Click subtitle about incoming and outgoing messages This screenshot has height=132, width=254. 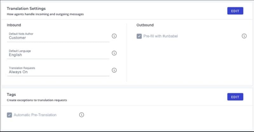45,14
